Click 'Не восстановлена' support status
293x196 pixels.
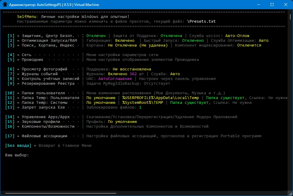(132, 69)
